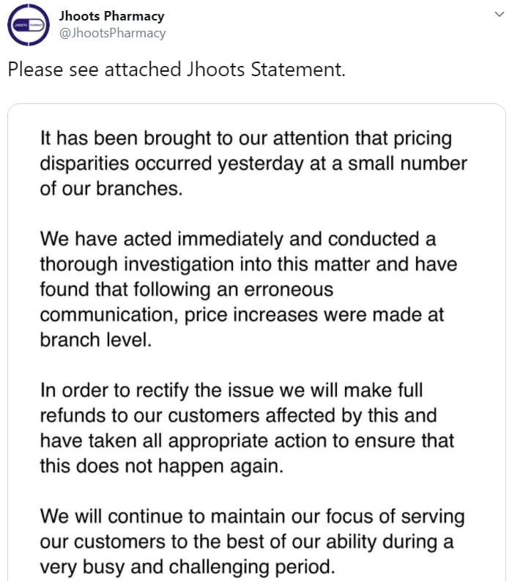Open the Jhoots Pharmacy profile avatar
Screen dimensions: 512x581
click(29, 25)
